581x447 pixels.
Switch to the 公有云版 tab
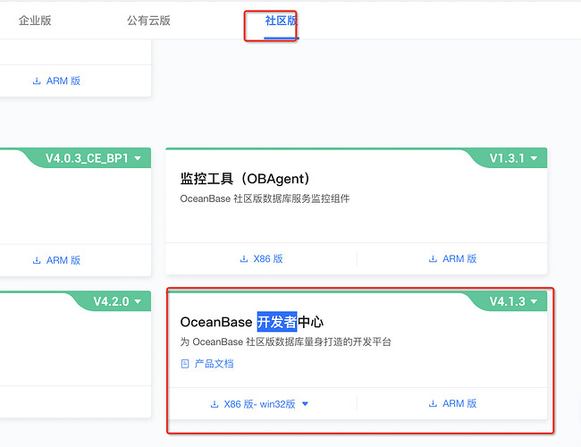coord(148,21)
